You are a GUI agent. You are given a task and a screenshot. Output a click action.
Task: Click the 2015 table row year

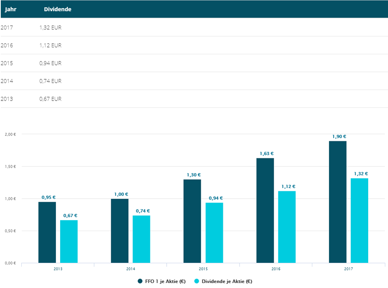point(7,63)
